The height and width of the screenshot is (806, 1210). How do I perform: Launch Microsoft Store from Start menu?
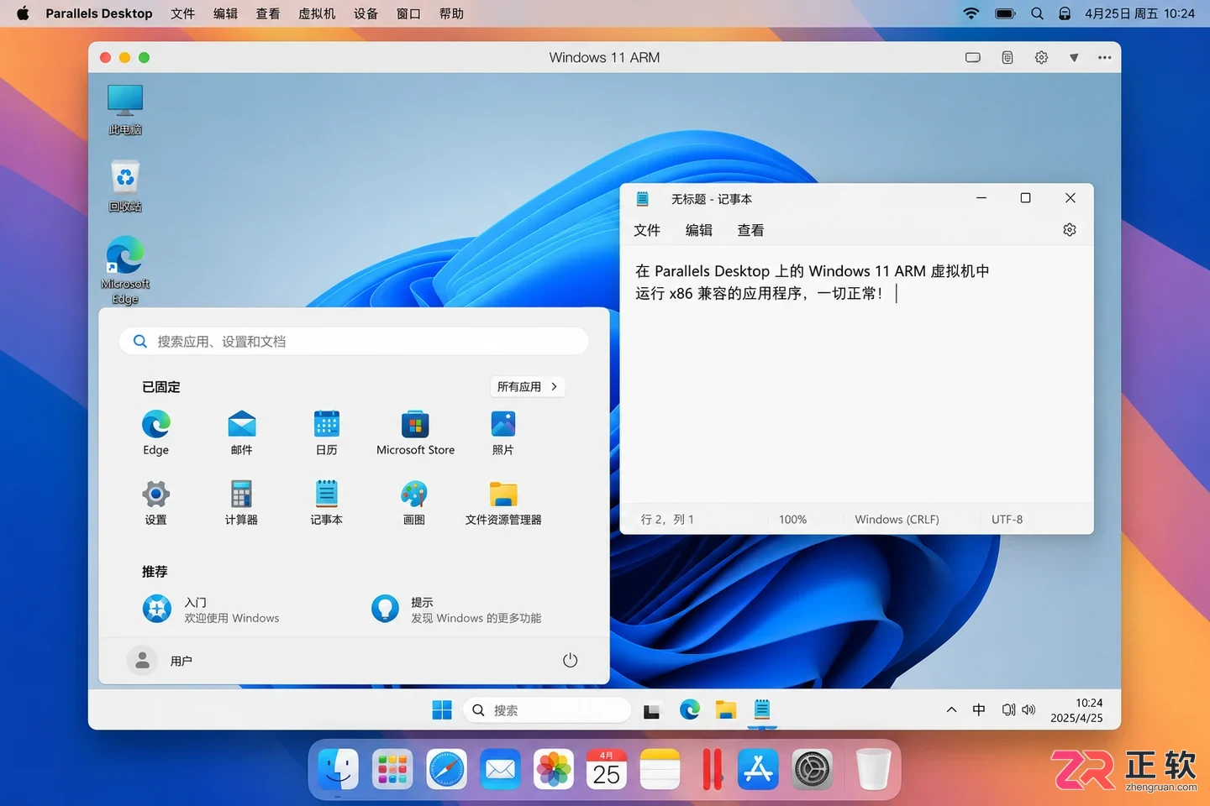coord(415,432)
